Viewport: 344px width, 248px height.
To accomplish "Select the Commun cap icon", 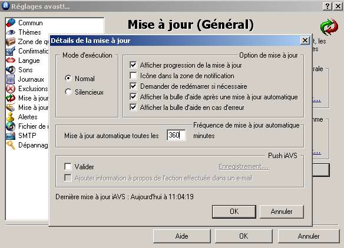I will 11,23.
